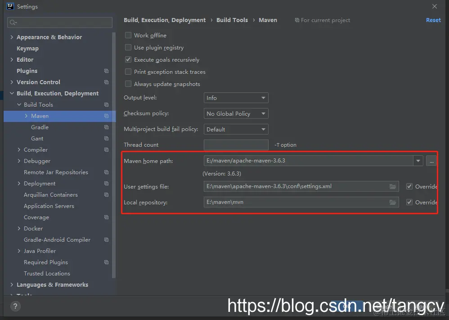Select Trusted Locations in the tree
The width and height of the screenshot is (449, 320).
click(47, 274)
